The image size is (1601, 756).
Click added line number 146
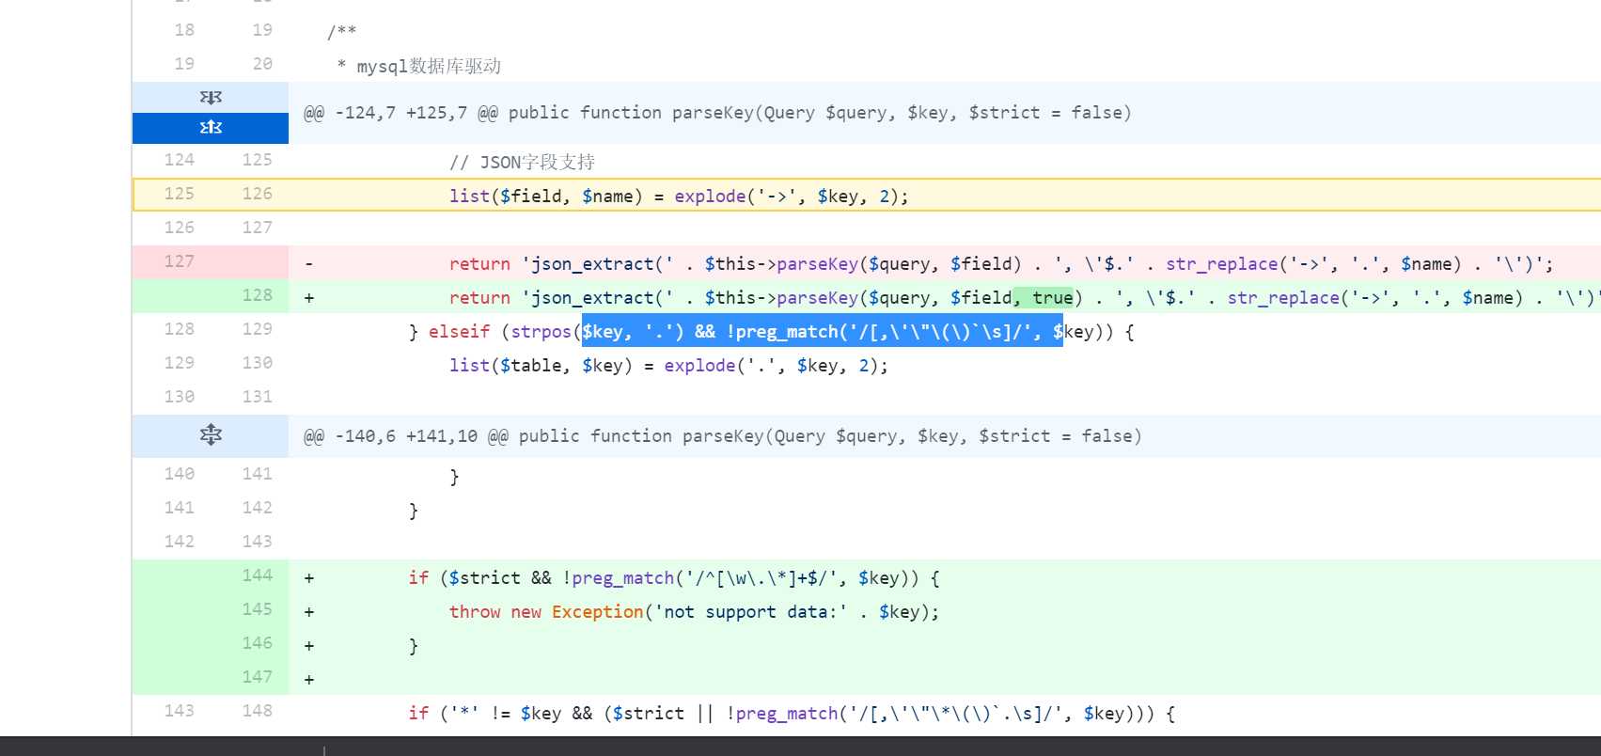pyautogui.click(x=257, y=643)
